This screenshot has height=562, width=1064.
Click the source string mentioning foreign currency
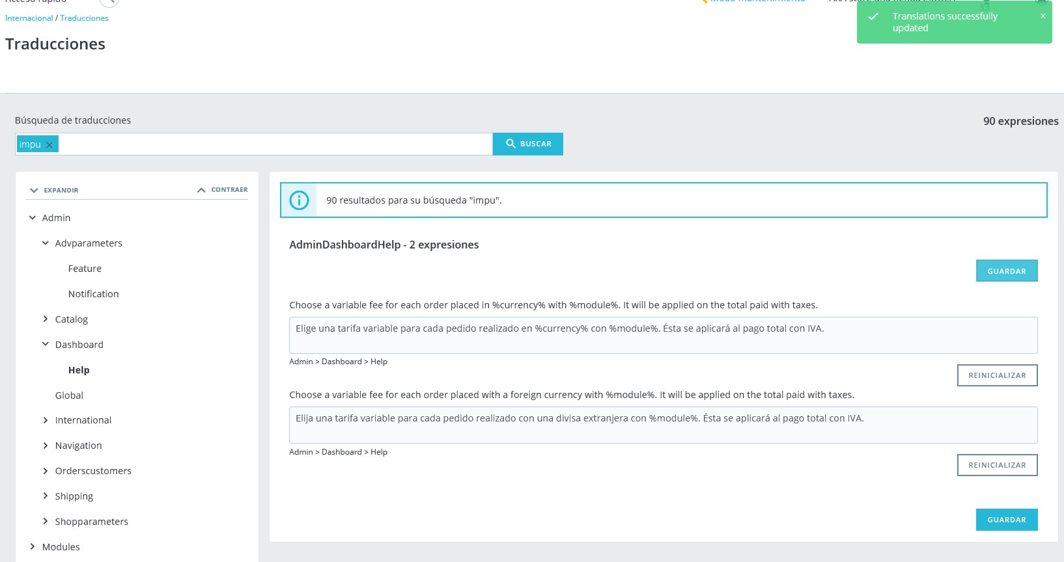[572, 395]
